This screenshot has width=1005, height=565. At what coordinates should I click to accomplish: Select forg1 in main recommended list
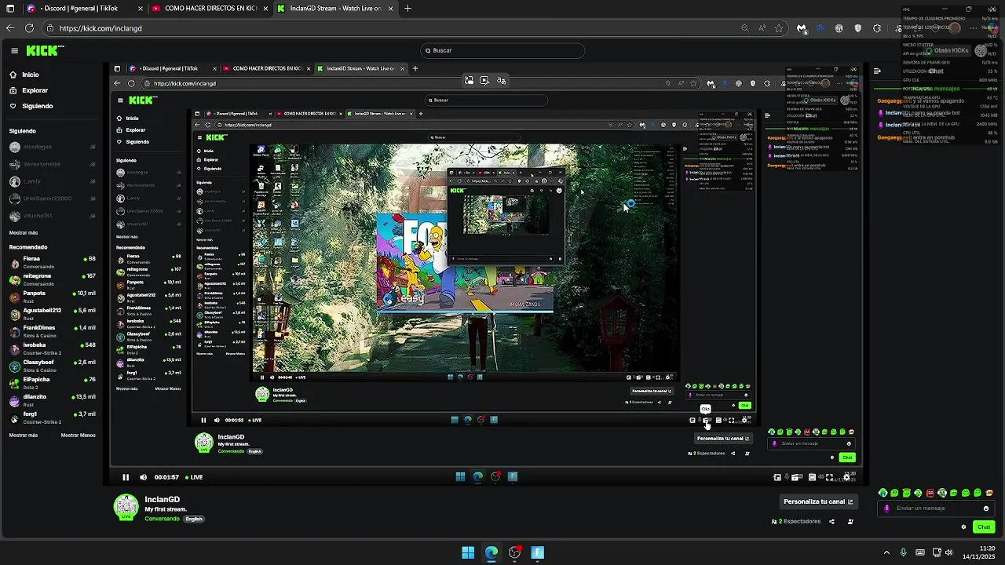tap(53, 417)
